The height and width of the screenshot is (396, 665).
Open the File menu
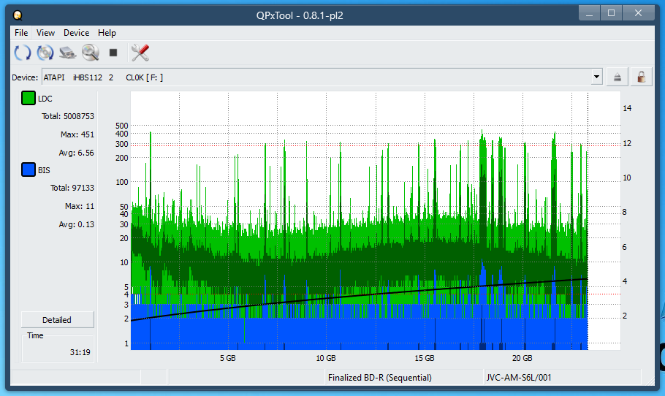(21, 33)
